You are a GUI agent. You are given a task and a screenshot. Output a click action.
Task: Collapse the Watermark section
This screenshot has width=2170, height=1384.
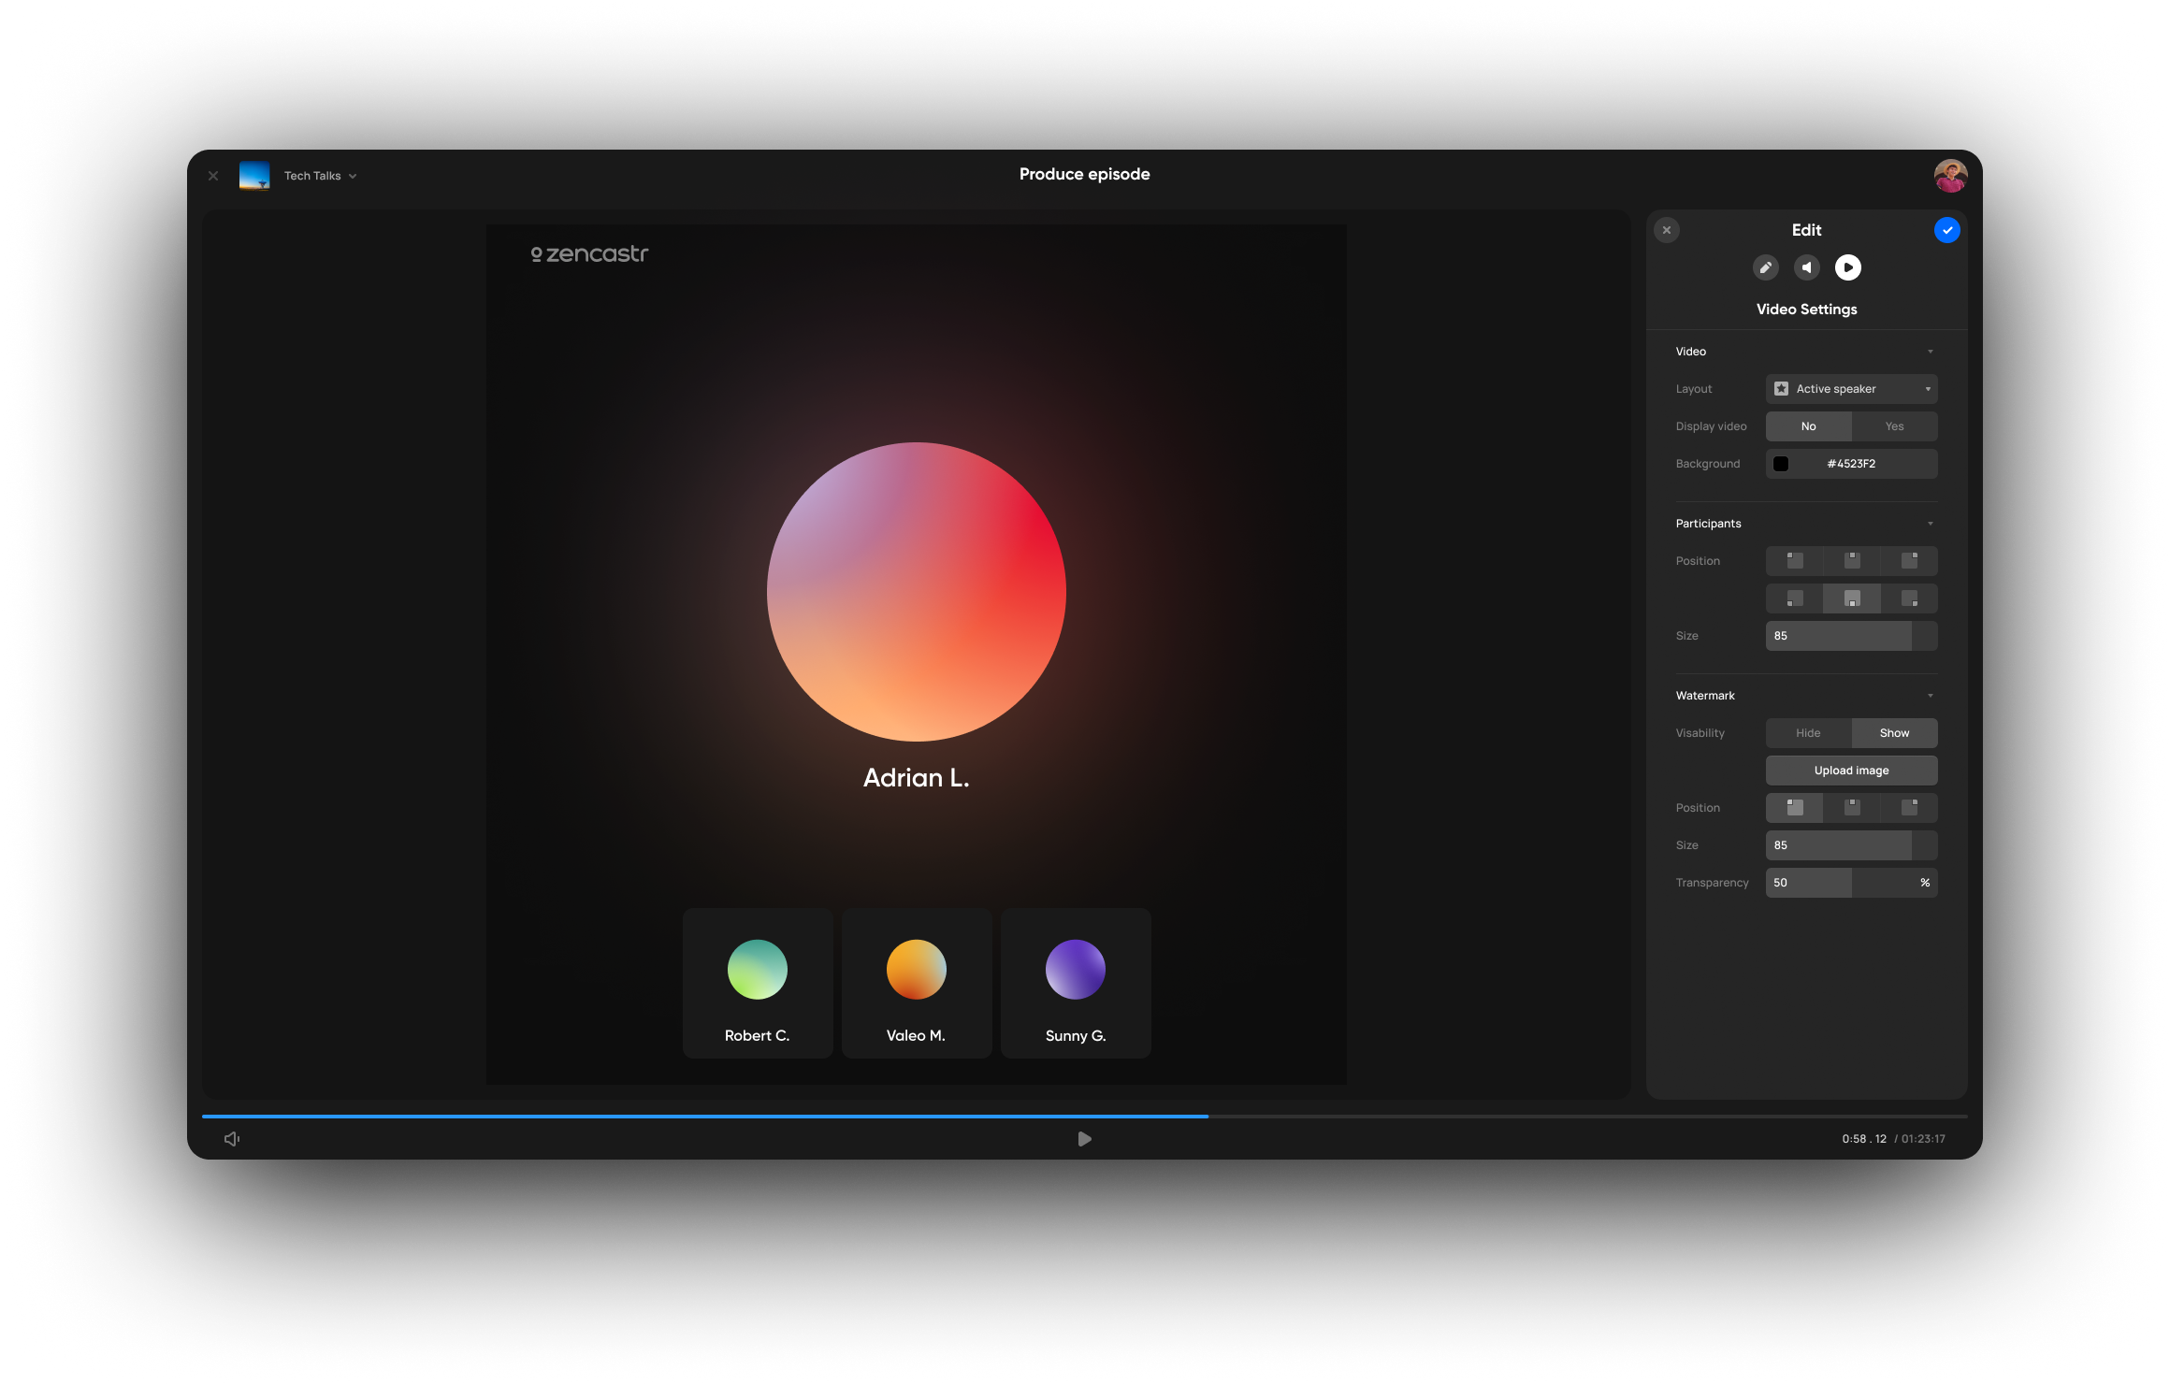1930,696
